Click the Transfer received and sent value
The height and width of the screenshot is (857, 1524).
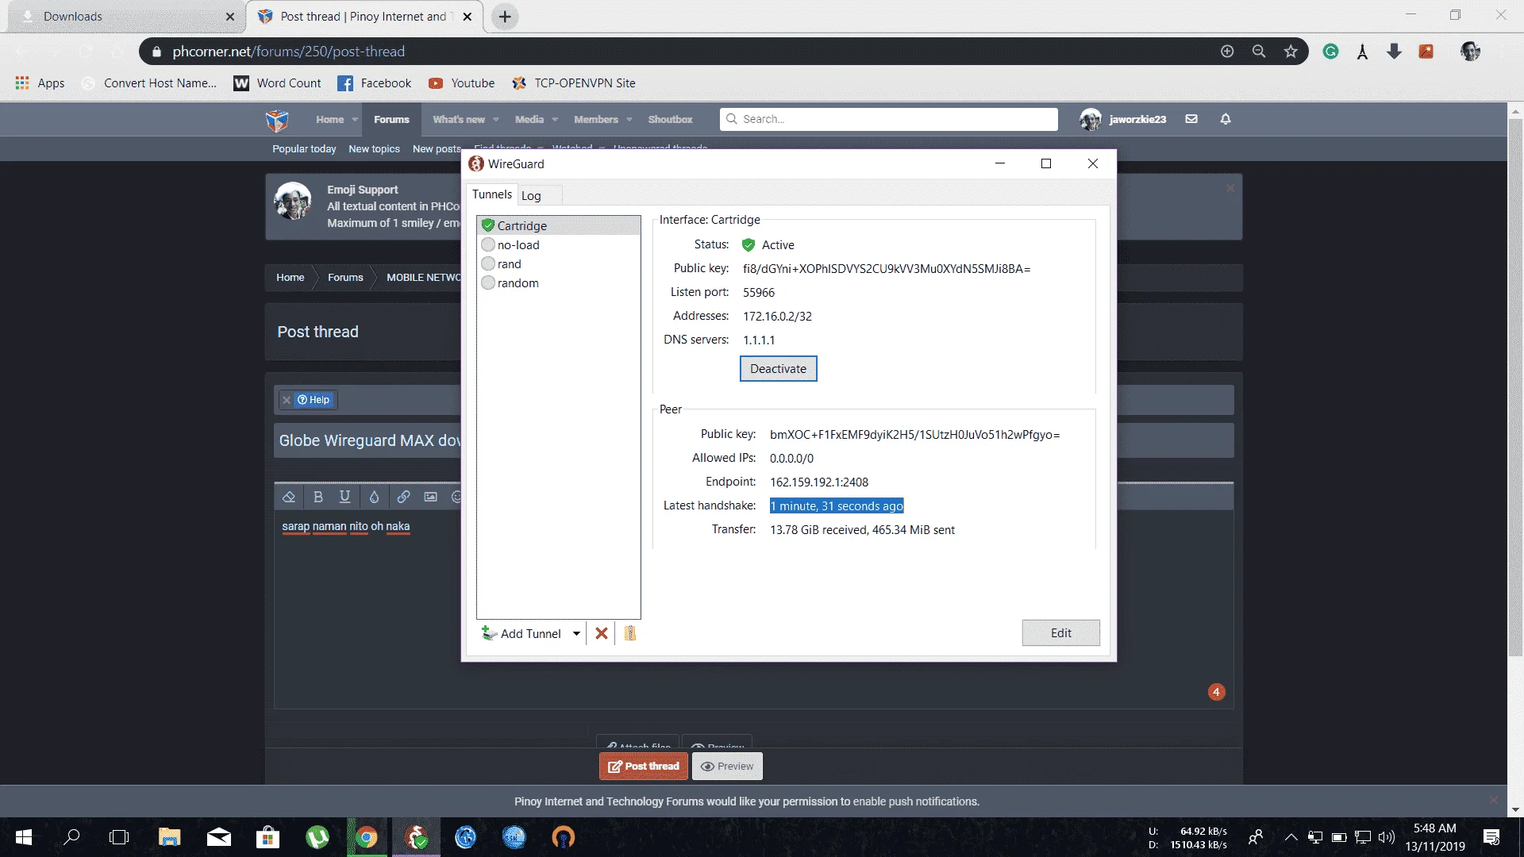pos(862,530)
